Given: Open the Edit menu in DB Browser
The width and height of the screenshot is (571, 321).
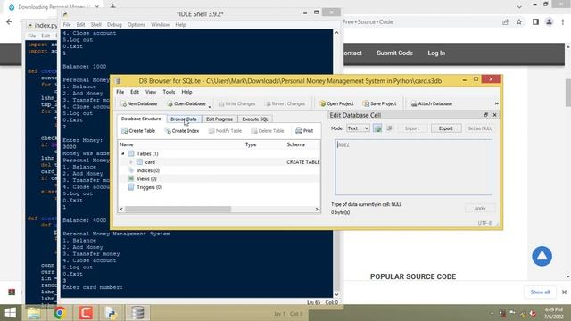Looking at the screenshot, I should [x=135, y=92].
